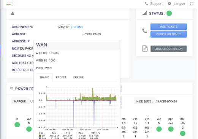Click the eth1.30@eth1 interface label
The height and width of the screenshot is (139, 198).
(124, 128)
